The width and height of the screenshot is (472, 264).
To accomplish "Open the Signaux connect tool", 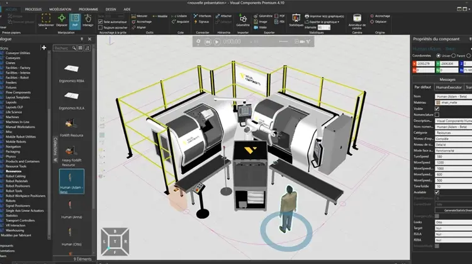I will (x=201, y=21).
